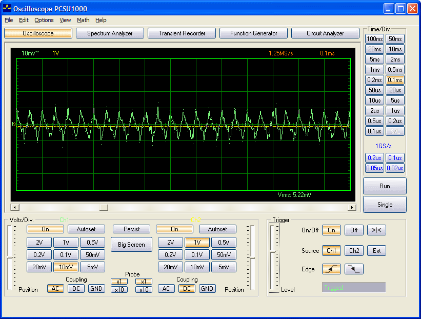Click the Vrms: 5.22mV readout
Screen dimensions: 421x319
click(294, 195)
